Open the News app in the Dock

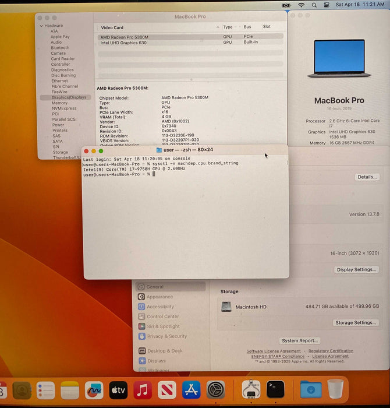coord(167,390)
